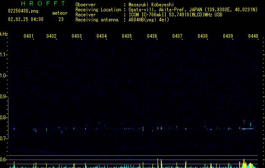Click the Receiving antenna label
The width and height of the screenshot is (265, 168).
tap(97, 20)
